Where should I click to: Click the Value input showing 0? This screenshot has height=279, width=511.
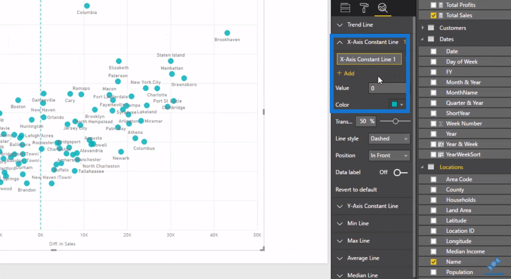click(388, 88)
